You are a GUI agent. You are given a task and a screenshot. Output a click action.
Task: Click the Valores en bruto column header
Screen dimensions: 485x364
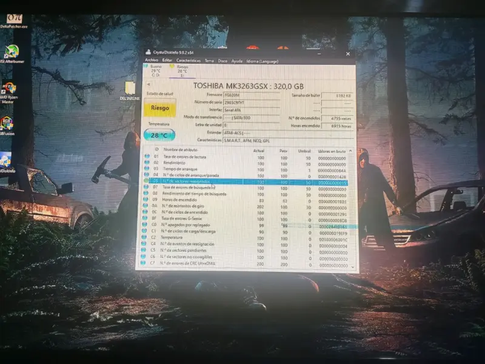(x=332, y=151)
